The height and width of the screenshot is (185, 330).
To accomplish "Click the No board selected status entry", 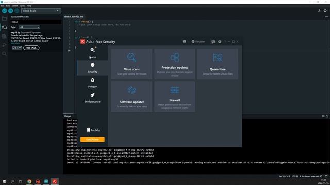I will [x=309, y=176].
